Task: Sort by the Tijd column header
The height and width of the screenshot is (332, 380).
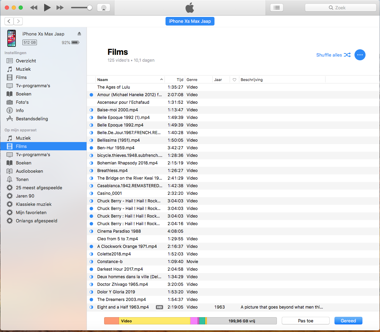Action: (x=175, y=80)
